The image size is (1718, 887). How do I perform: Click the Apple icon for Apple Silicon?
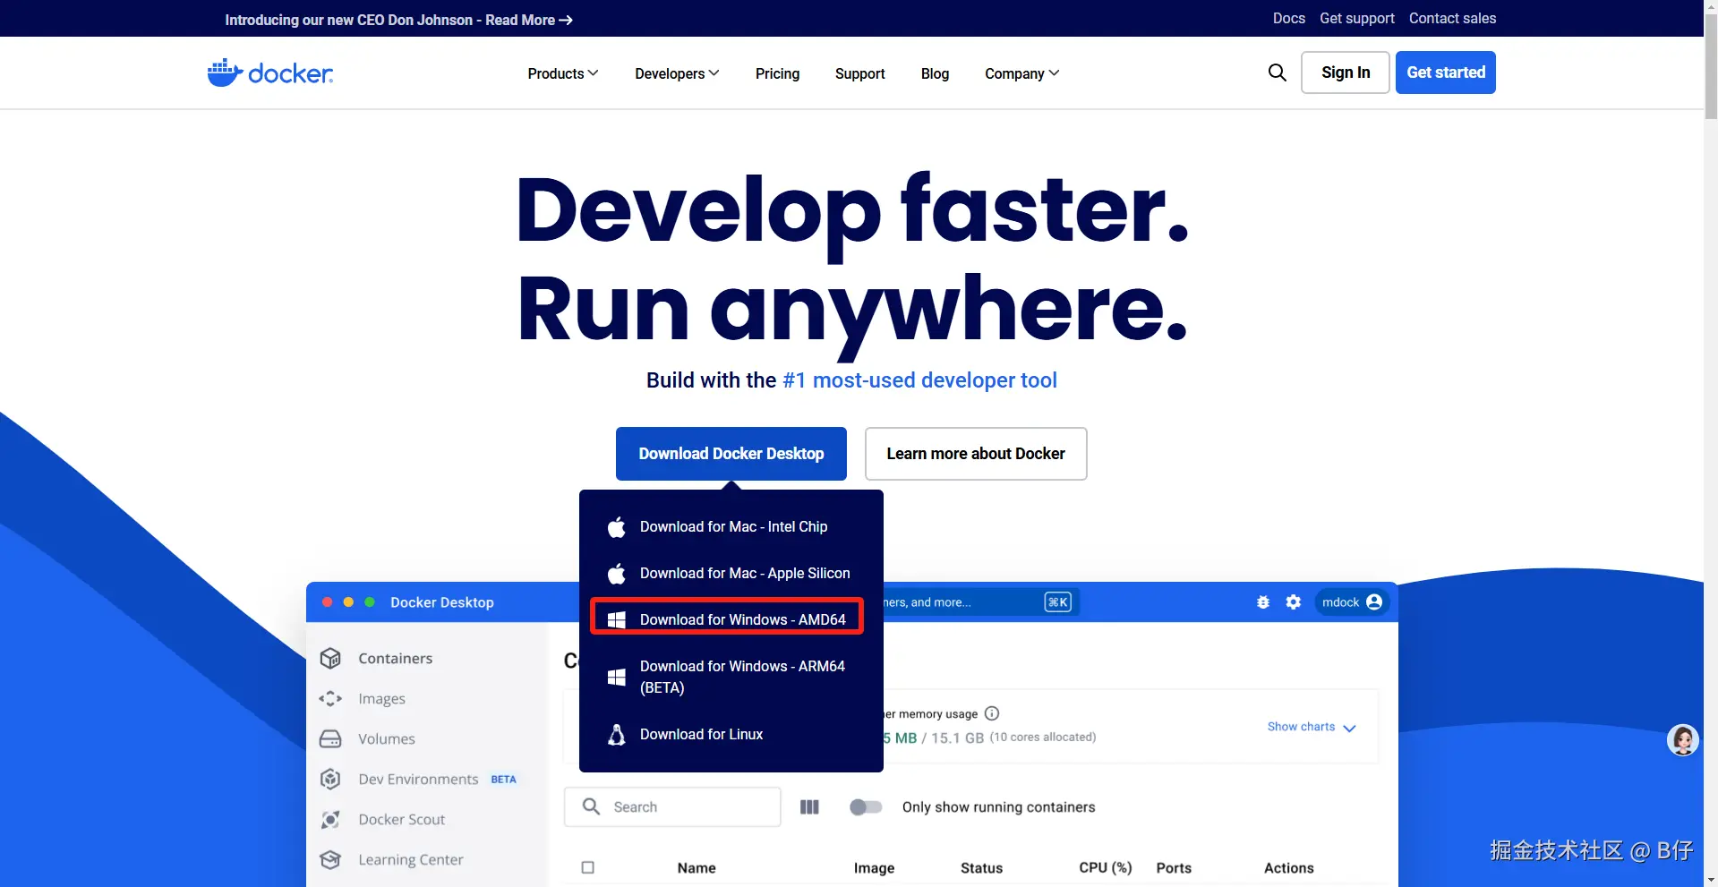click(617, 574)
